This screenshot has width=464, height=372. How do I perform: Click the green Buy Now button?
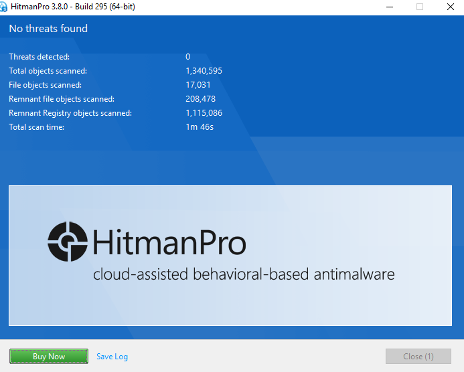click(49, 357)
